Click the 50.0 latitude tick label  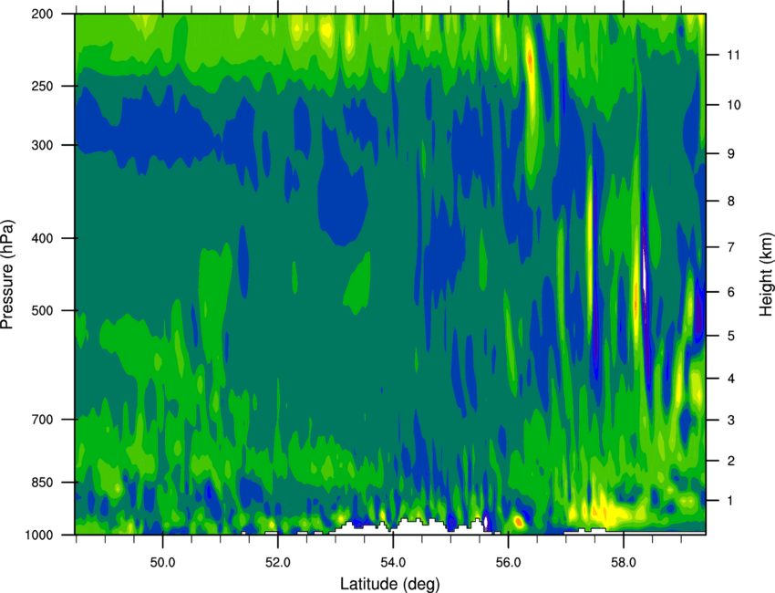click(x=162, y=563)
